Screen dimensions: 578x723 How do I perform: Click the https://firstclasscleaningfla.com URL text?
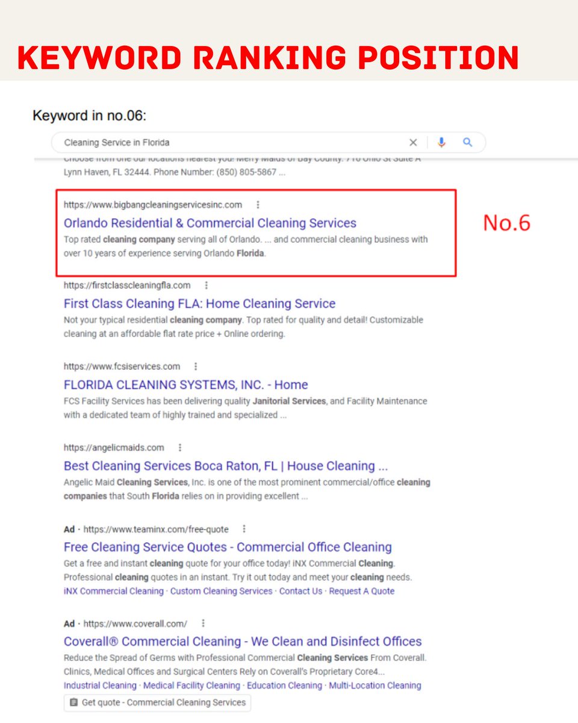127,286
